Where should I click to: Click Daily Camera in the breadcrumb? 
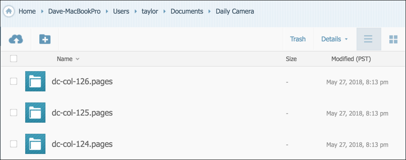coord(235,11)
